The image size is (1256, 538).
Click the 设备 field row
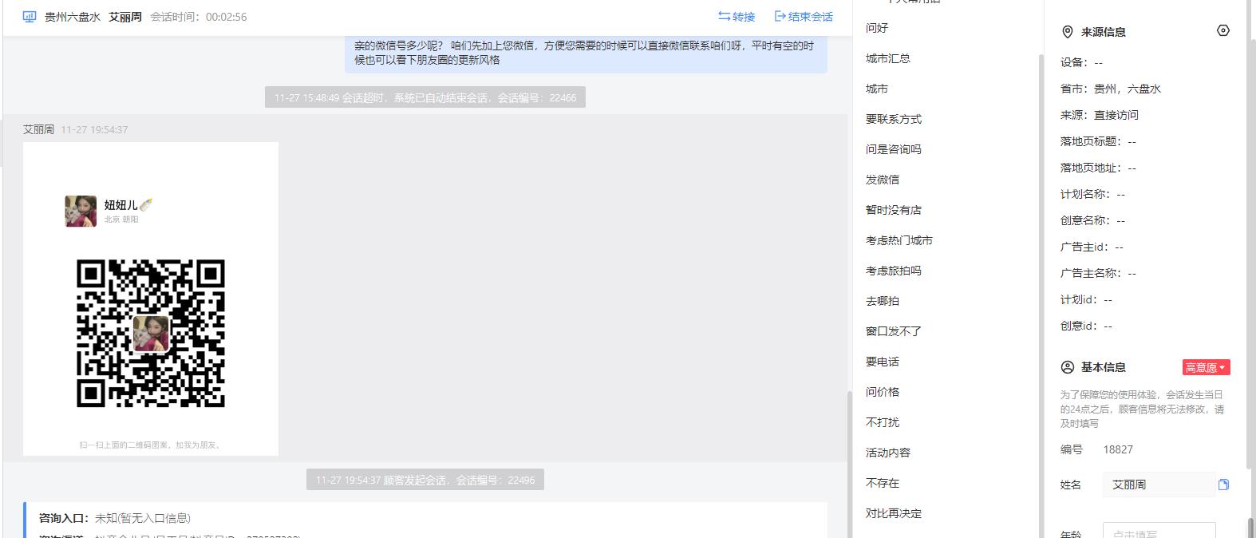(x=1081, y=62)
